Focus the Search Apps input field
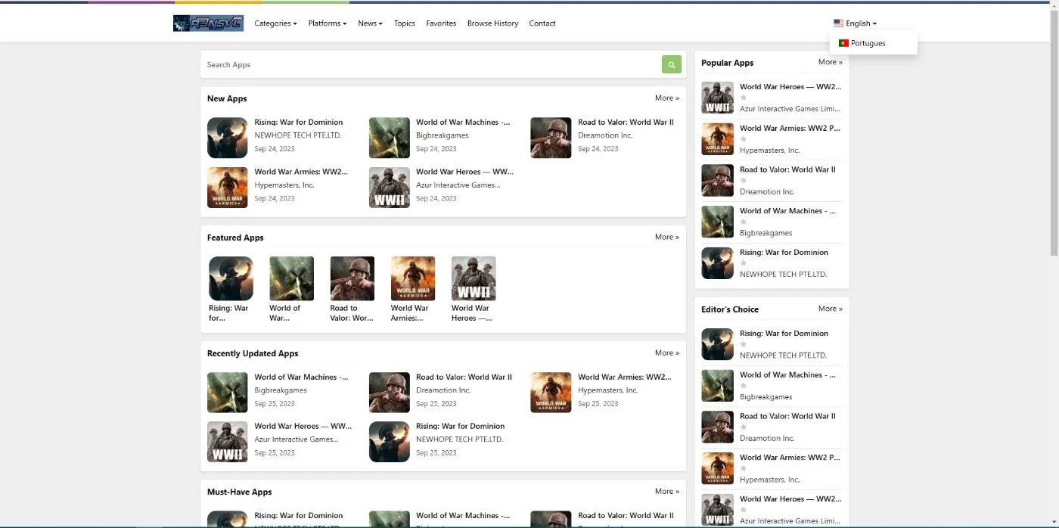The image size is (1059, 528). click(431, 64)
